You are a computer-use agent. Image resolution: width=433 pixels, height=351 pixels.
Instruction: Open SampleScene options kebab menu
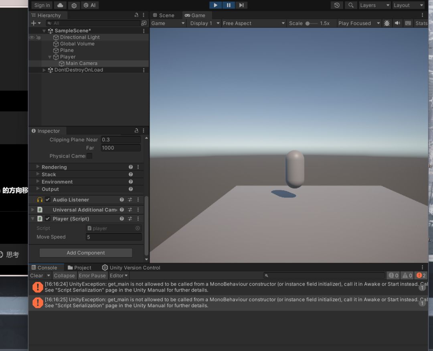(144, 31)
